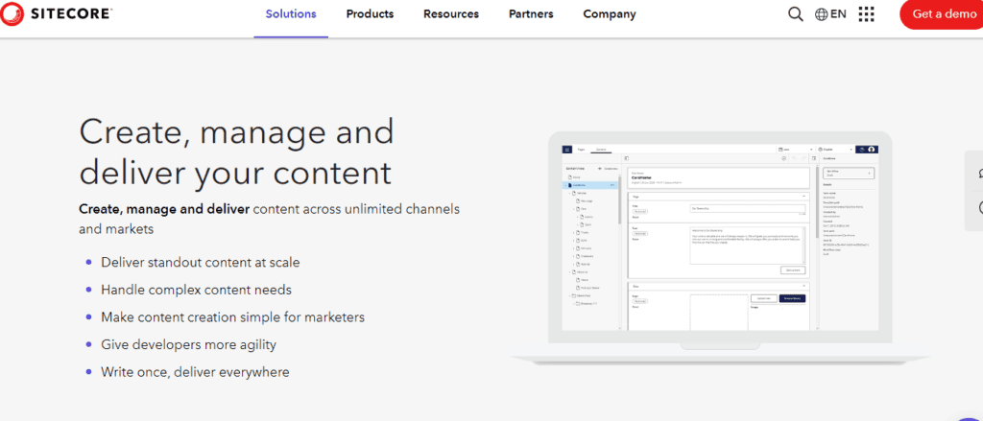Click the Sitecore logo
983x421 pixels.
(58, 14)
